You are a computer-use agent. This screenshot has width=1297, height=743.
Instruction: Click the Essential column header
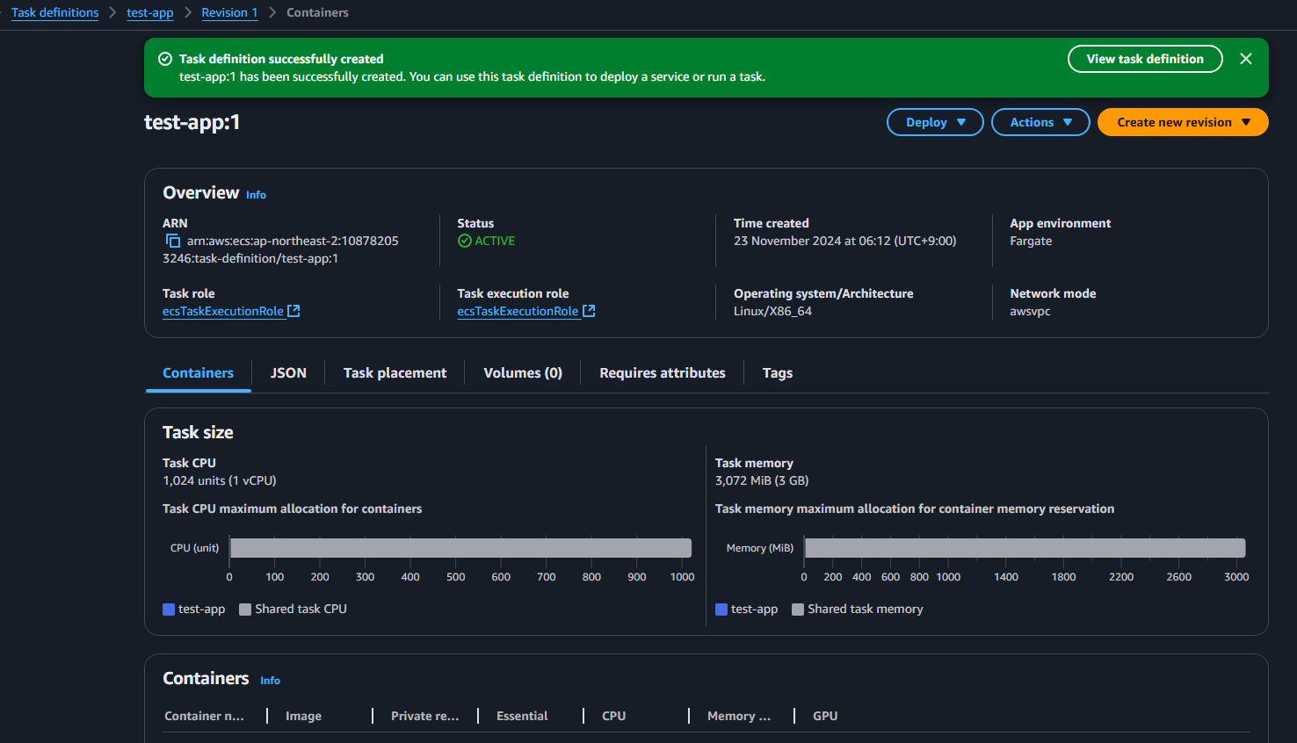tap(522, 716)
